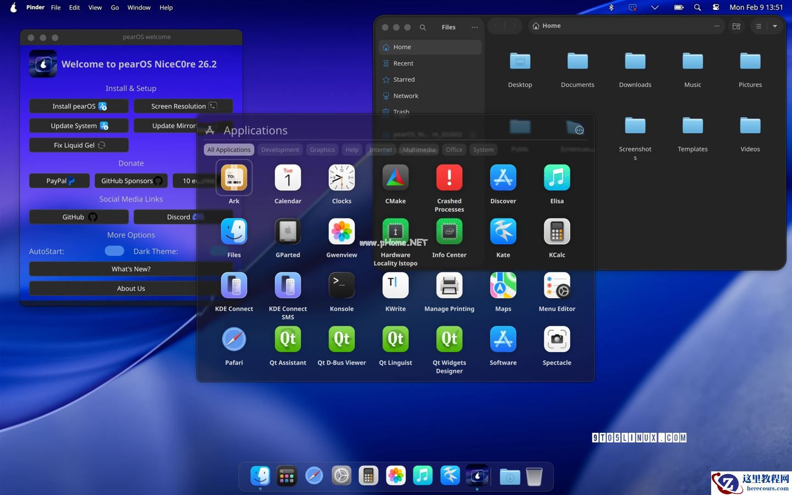
Task: Click the Install pearOS button
Action: click(x=79, y=106)
